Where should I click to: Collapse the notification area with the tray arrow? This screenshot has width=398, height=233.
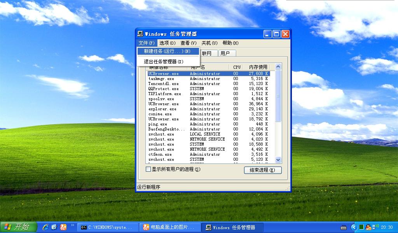pyautogui.click(x=354, y=228)
